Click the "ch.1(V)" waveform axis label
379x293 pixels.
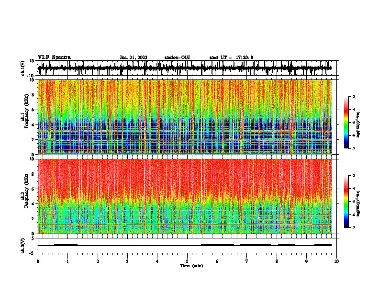point(23,68)
